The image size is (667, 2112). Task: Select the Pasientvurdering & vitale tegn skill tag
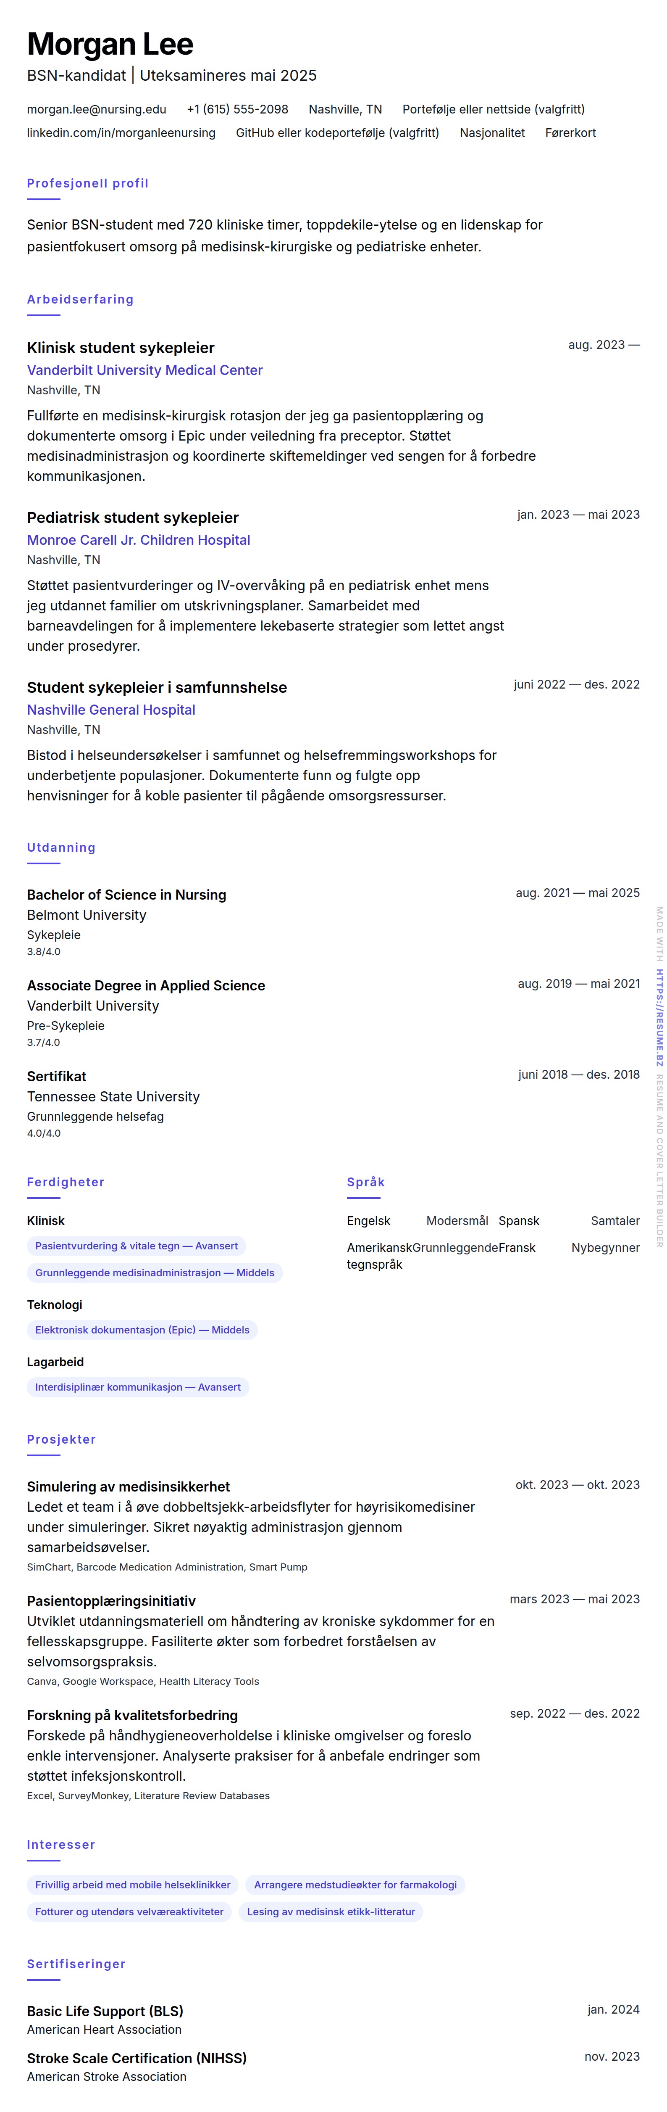tap(136, 1246)
